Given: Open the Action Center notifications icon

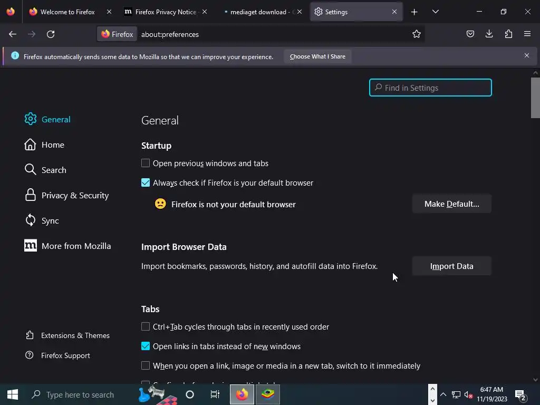Looking at the screenshot, I should coord(520,395).
